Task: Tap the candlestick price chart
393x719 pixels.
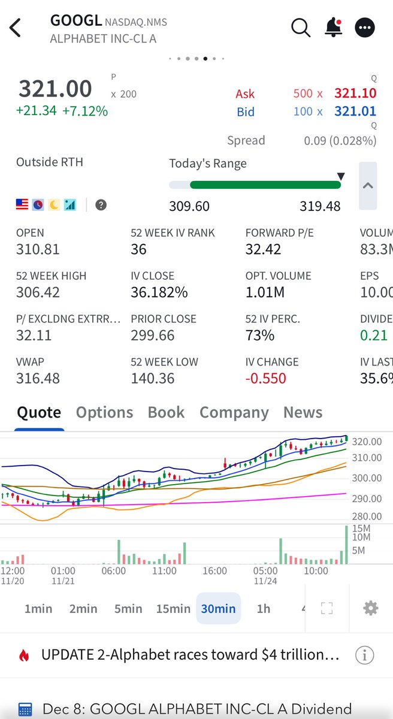Action: click(x=174, y=477)
